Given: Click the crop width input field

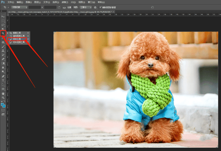Looking at the screenshot, I should (35, 7).
